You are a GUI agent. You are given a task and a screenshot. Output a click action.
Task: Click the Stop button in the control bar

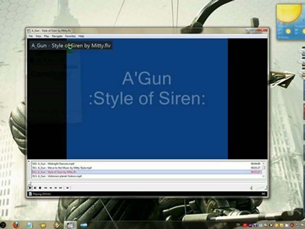click(40, 188)
